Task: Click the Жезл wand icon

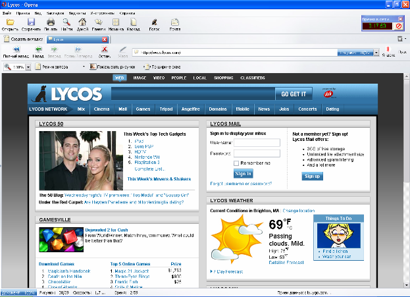Action: tap(122, 49)
